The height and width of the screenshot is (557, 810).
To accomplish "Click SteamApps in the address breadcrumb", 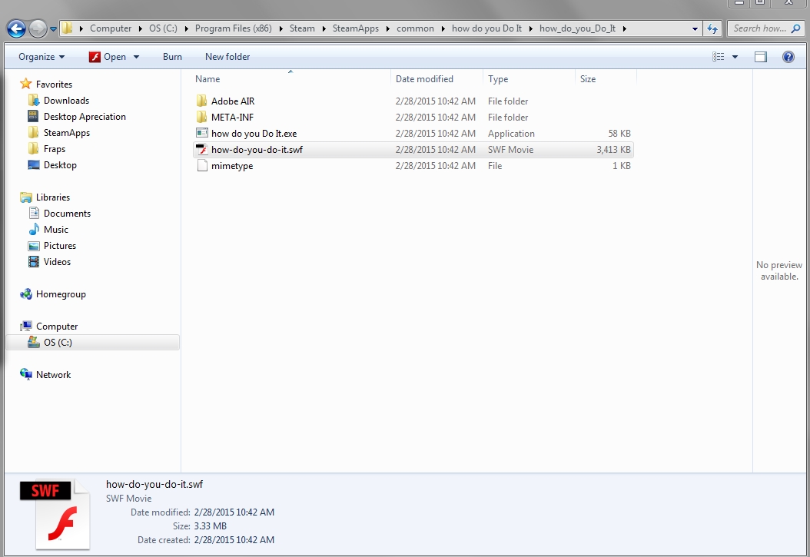I will [356, 28].
